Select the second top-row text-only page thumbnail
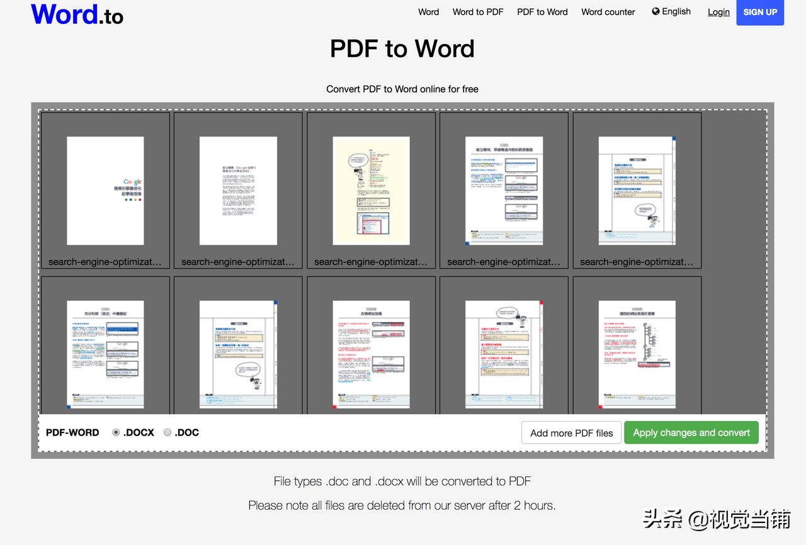The height and width of the screenshot is (545, 806). (x=238, y=191)
